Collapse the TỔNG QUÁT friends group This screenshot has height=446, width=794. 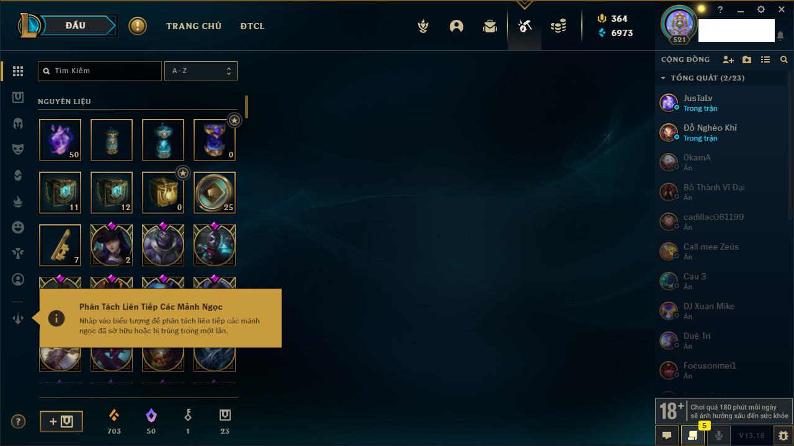663,78
